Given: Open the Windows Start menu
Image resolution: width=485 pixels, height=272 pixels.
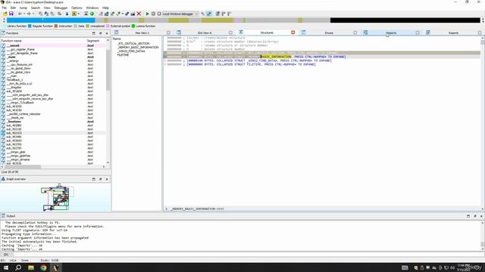Looking at the screenshot, I should [6, 267].
